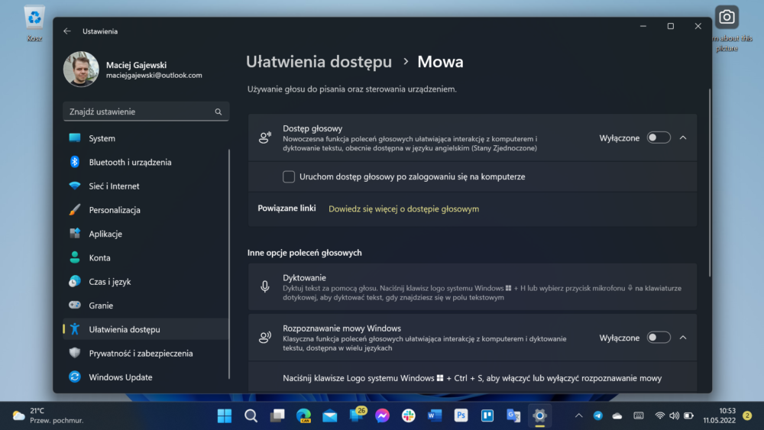764x430 pixels.
Task: Open Word from the taskbar
Action: (435, 416)
